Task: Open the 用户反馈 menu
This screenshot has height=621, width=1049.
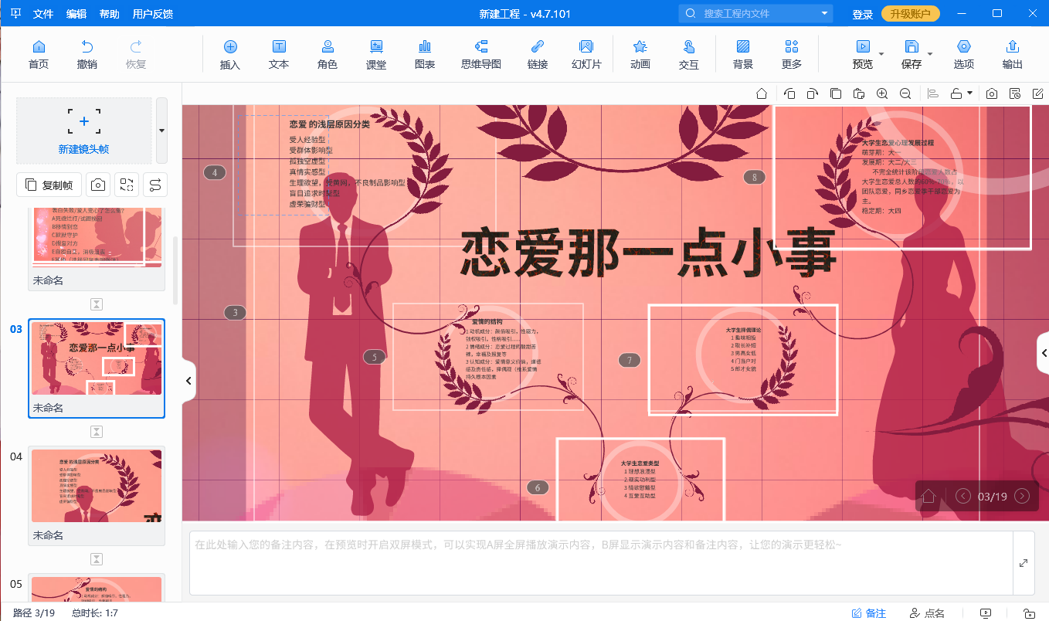Action: tap(153, 14)
